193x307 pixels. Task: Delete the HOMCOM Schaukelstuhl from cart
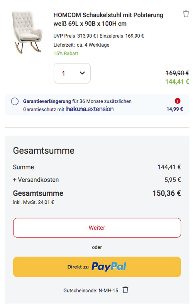coord(186,14)
